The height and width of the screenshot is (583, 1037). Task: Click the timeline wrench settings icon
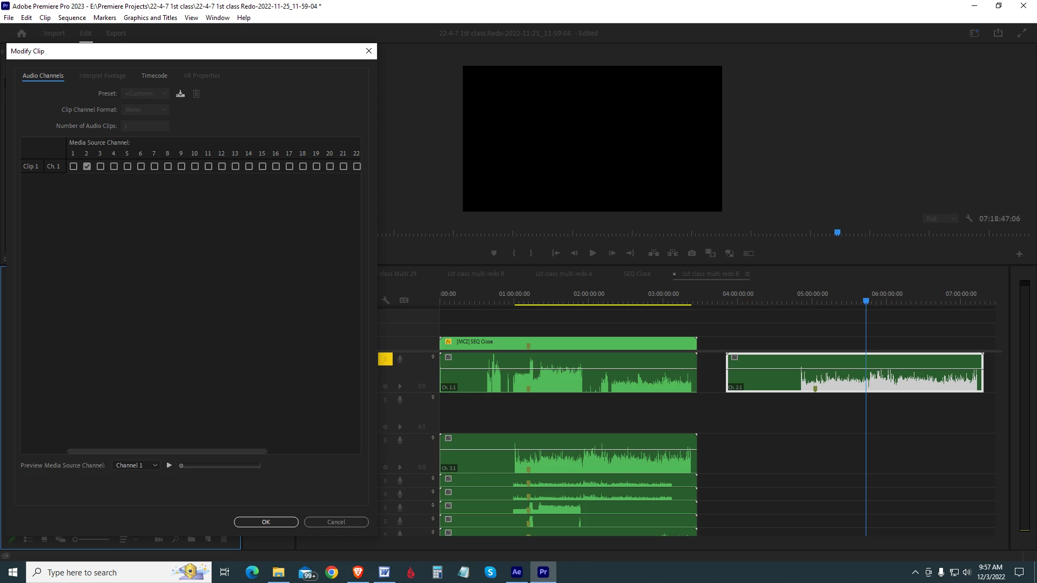(x=386, y=300)
